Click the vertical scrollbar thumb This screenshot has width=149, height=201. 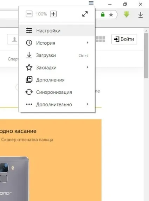146,56
